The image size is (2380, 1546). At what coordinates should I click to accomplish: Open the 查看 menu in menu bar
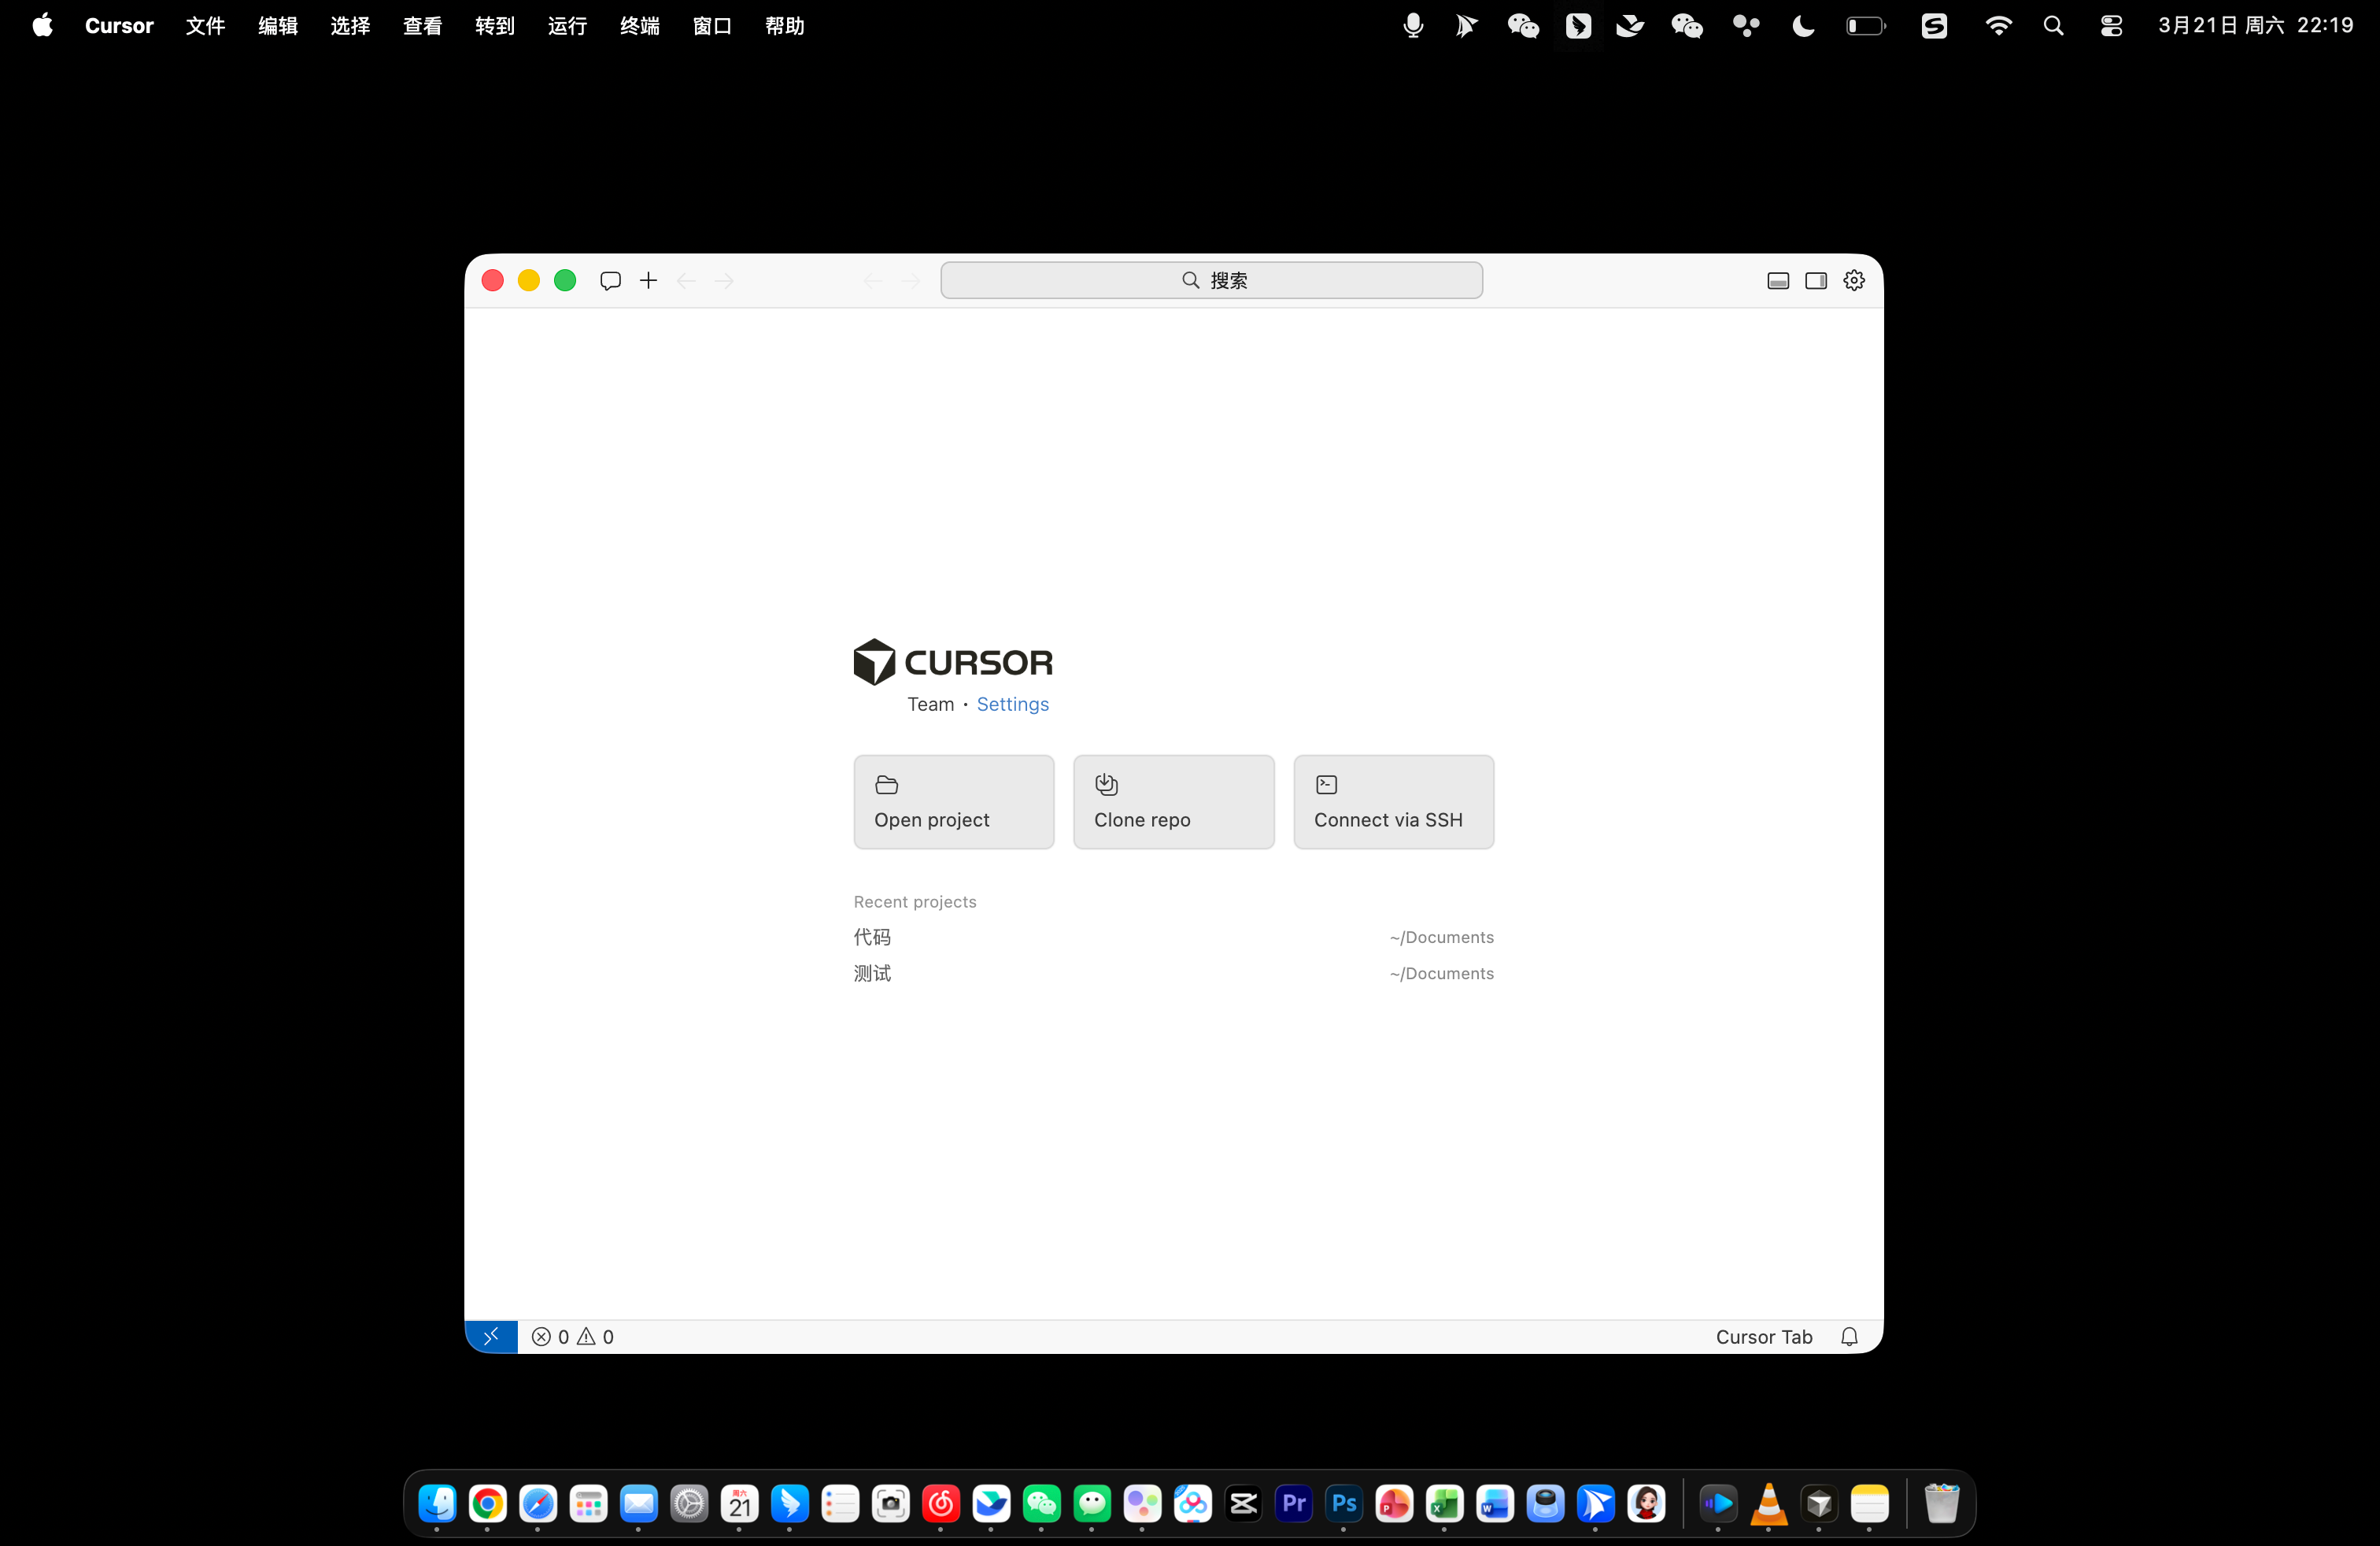[x=422, y=26]
